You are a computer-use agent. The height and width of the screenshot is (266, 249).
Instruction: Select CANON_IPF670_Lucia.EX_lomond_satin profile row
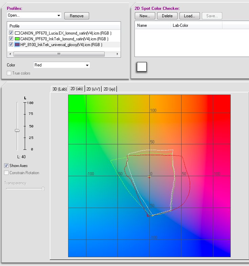[x=64, y=33]
